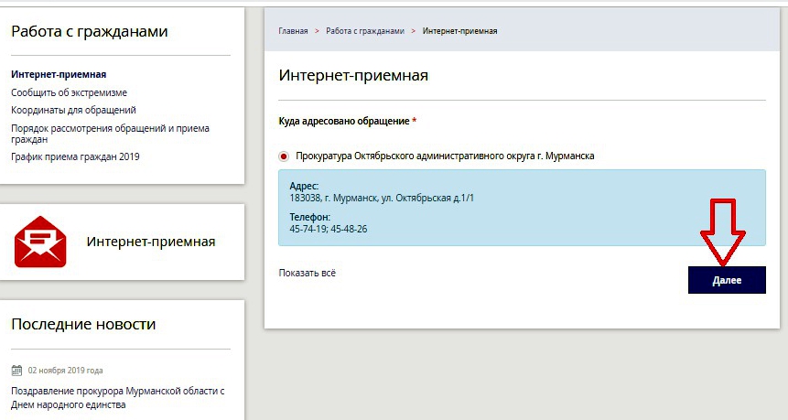Click the Последние новости heading
This screenshot has height=420, width=788.
click(x=83, y=324)
